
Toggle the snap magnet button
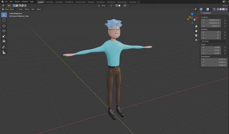117,6
